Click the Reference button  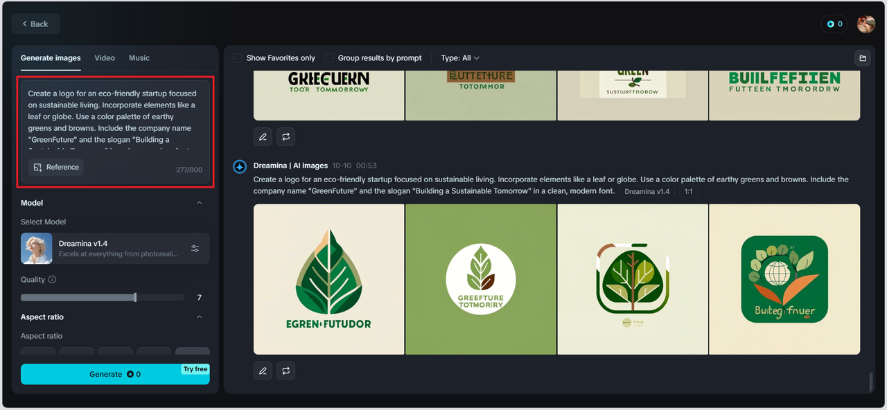point(56,167)
